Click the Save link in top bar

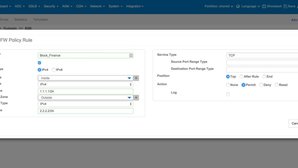[x=291, y=6]
